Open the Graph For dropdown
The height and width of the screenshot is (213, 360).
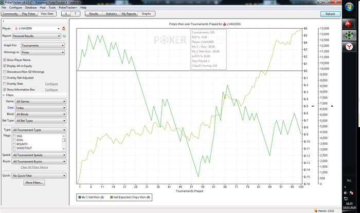click(43, 46)
